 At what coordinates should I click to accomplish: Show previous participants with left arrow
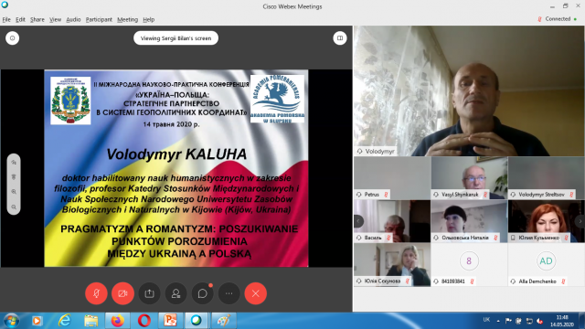coord(358,221)
